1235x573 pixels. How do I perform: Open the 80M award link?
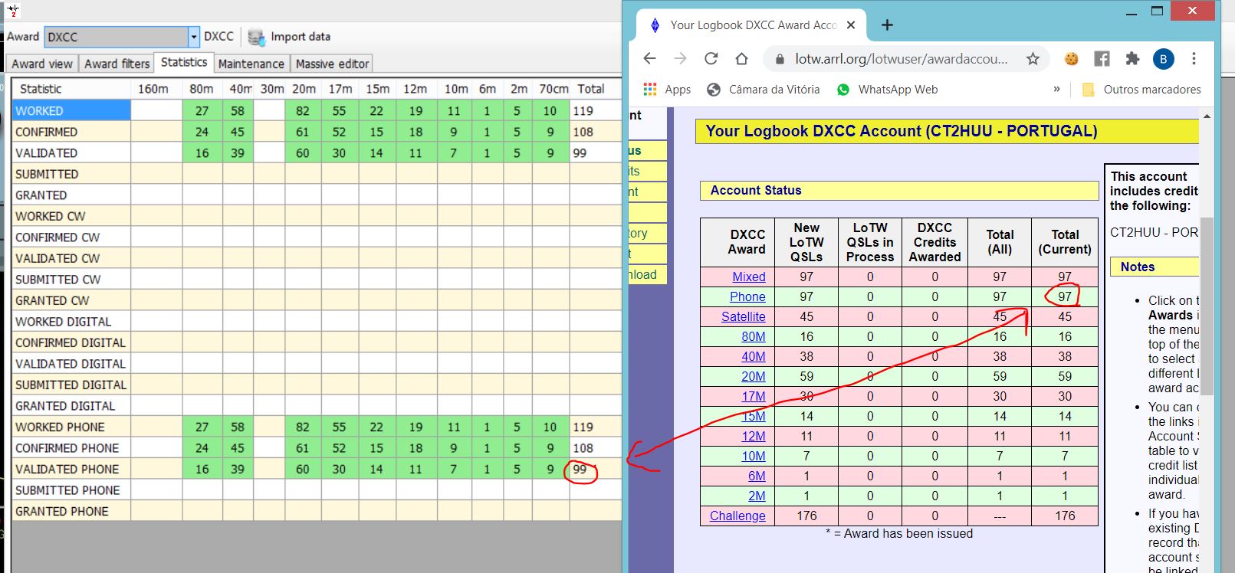coord(754,336)
